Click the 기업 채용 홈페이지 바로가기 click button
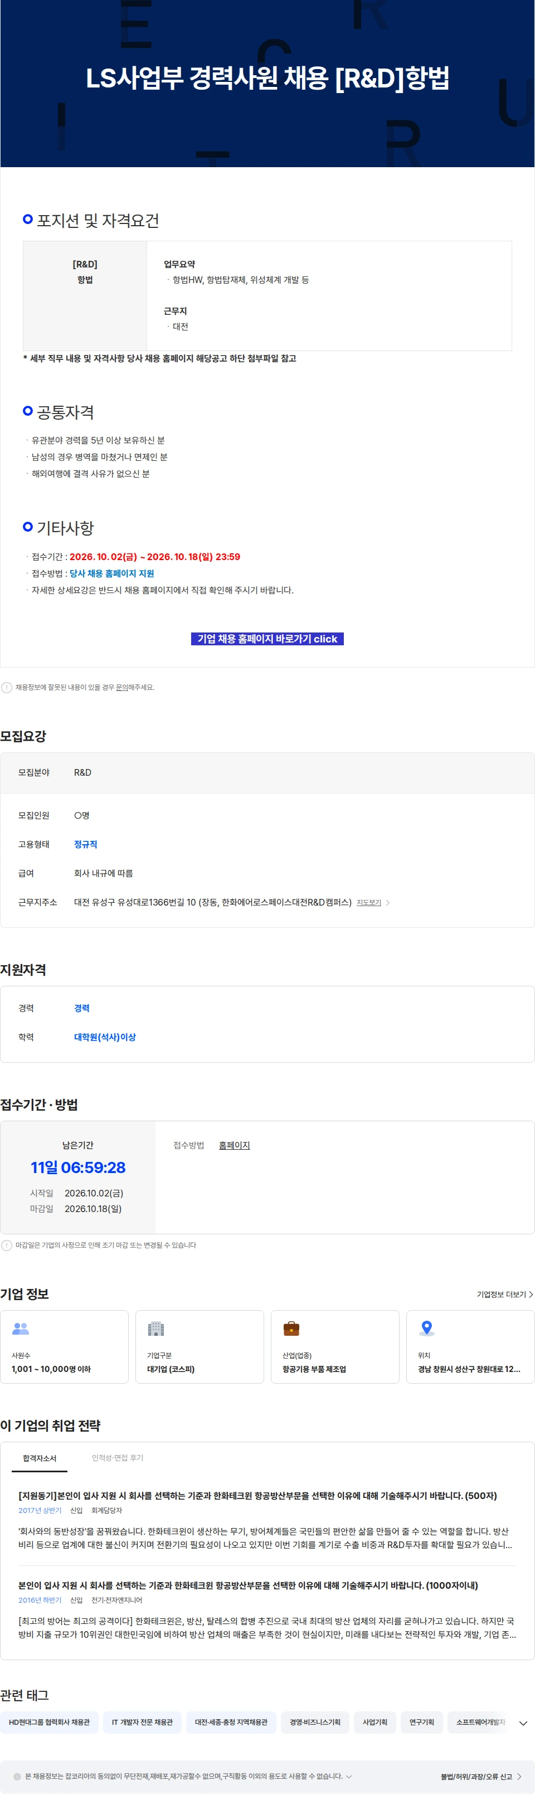 267,638
